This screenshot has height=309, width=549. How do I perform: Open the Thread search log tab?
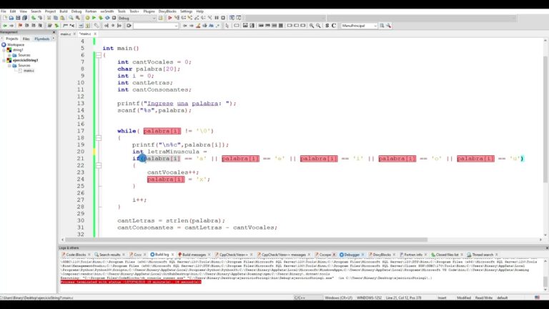(x=482, y=255)
